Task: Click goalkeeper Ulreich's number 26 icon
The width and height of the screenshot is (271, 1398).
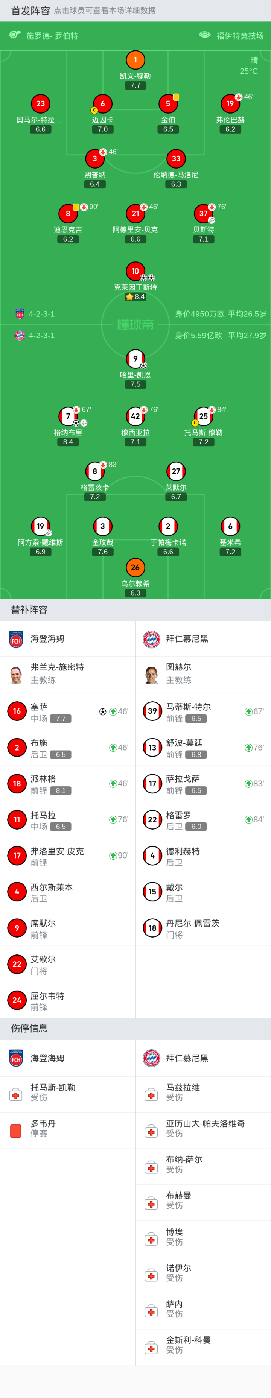Action: pos(135,568)
